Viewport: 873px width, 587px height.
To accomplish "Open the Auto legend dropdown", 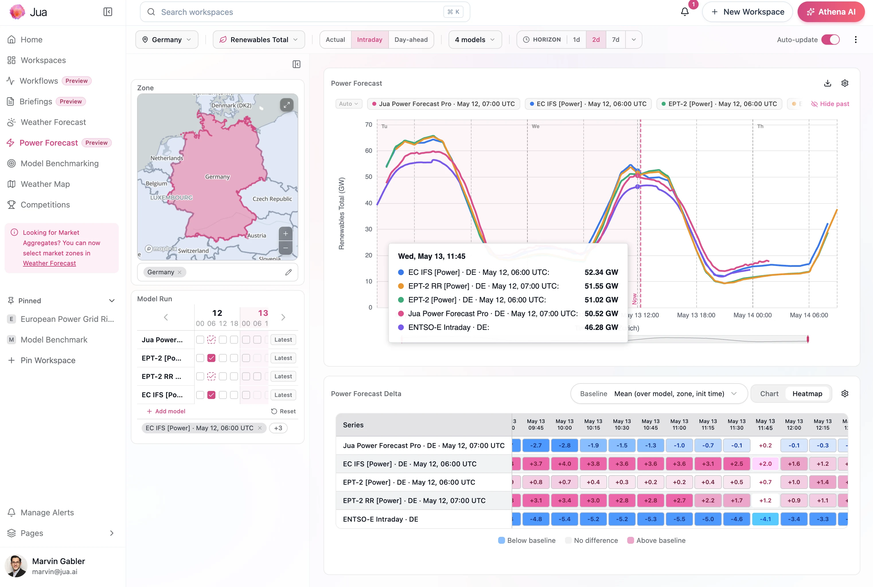I will click(x=349, y=104).
